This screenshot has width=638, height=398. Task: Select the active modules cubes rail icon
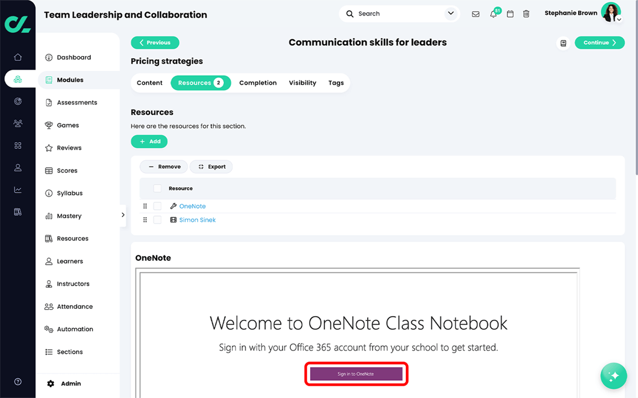click(18, 79)
